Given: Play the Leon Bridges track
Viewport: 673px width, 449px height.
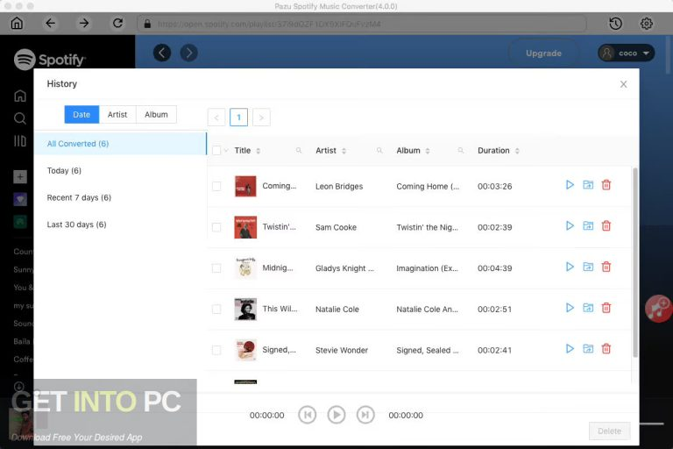Looking at the screenshot, I should 570,185.
